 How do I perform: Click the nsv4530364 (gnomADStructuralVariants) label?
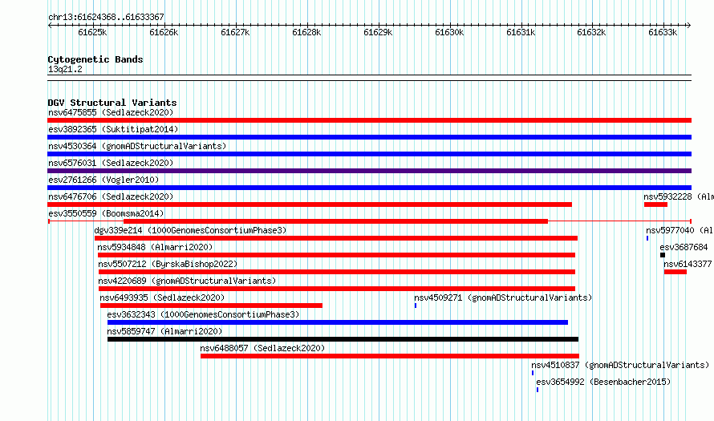pos(137,146)
